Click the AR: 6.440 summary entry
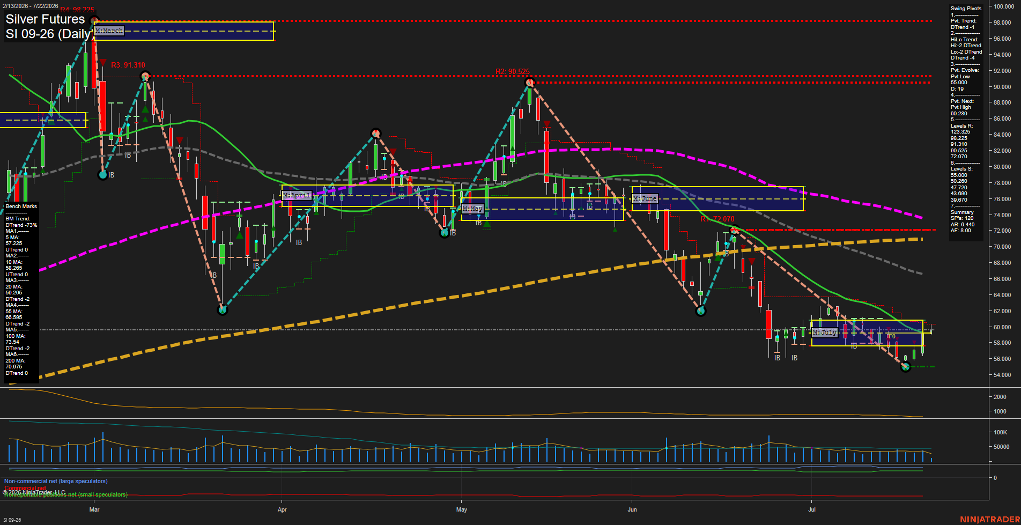 point(963,225)
